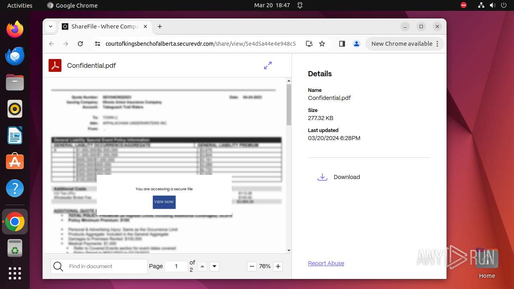The image size is (514, 289).
Task: Open Activities overview
Action: point(20,5)
